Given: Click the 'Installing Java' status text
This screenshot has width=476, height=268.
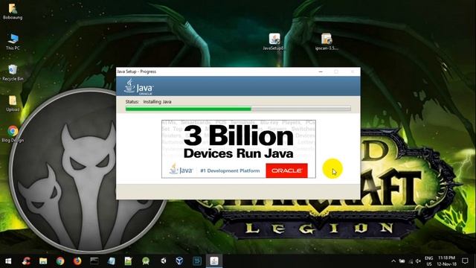Looking at the screenshot, I should point(157,102).
